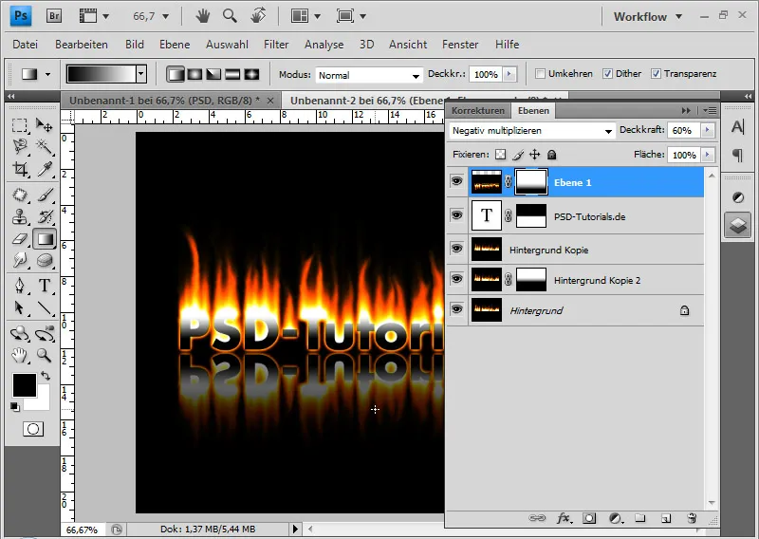
Task: Open the Filter menu
Action: point(276,44)
